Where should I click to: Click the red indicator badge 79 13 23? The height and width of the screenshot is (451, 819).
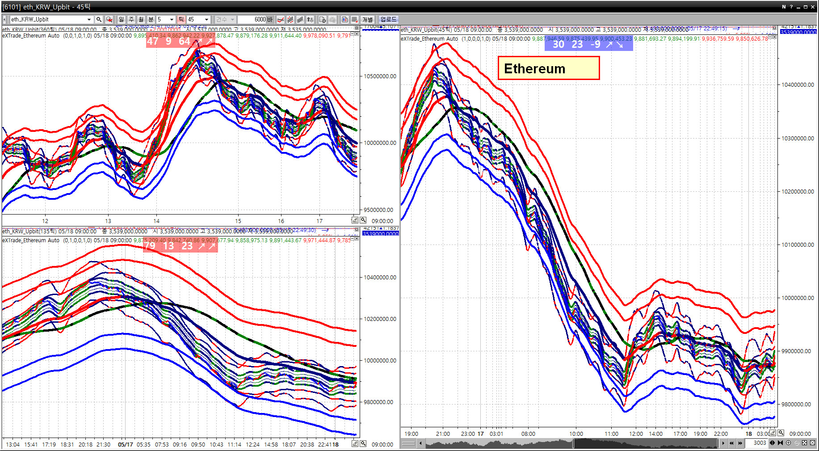[x=181, y=246]
